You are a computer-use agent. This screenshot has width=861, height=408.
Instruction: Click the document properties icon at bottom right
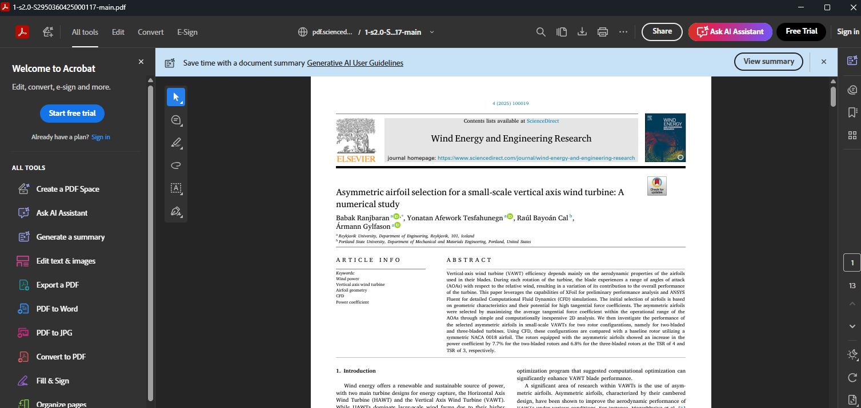852,400
